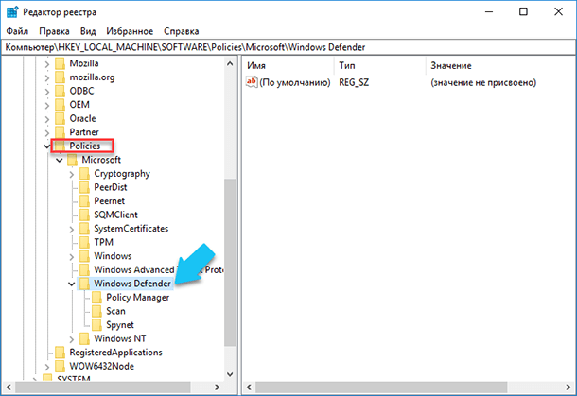Expand the Windows key
577x396 pixels.
[x=71, y=257]
